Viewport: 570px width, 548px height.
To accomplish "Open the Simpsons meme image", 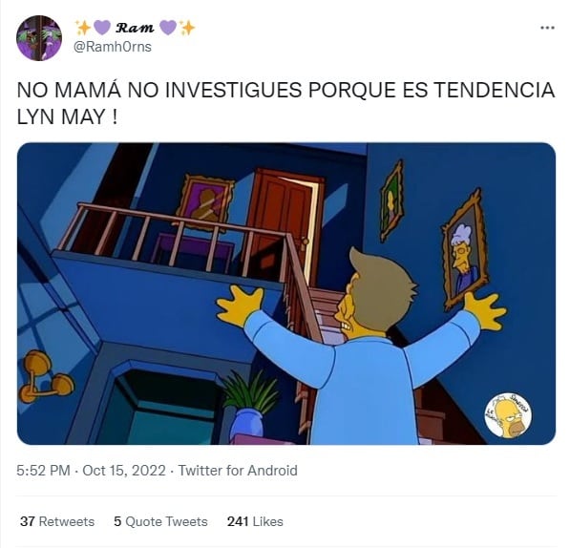I will (x=286, y=294).
